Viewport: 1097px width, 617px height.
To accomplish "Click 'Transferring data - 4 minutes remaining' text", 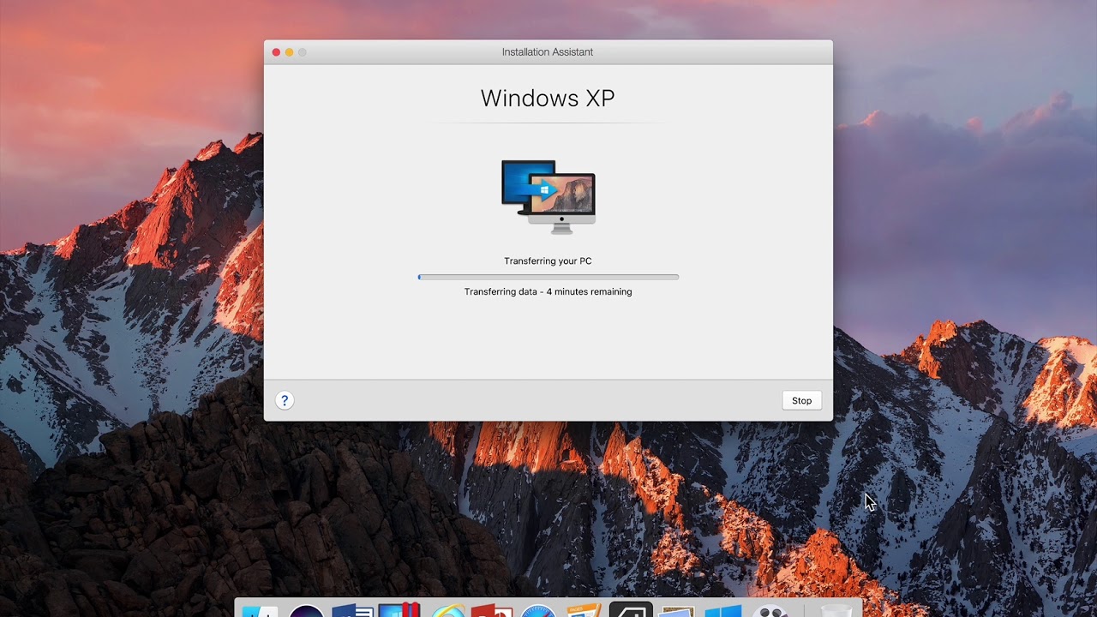I will (548, 291).
